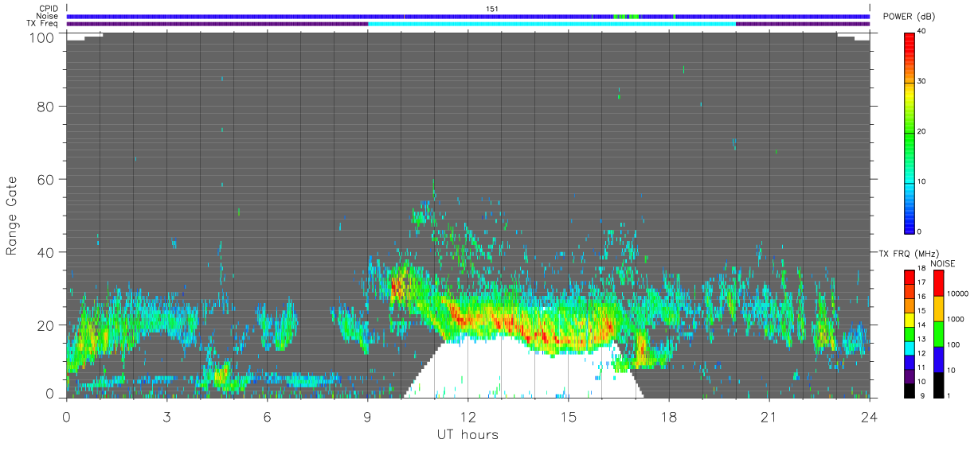Click the TX Freq row label
The image size is (978, 451).
[43, 23]
